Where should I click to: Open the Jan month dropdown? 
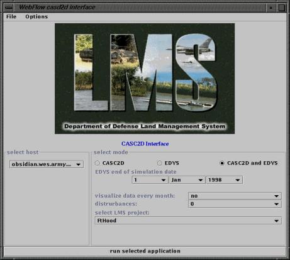(187, 180)
